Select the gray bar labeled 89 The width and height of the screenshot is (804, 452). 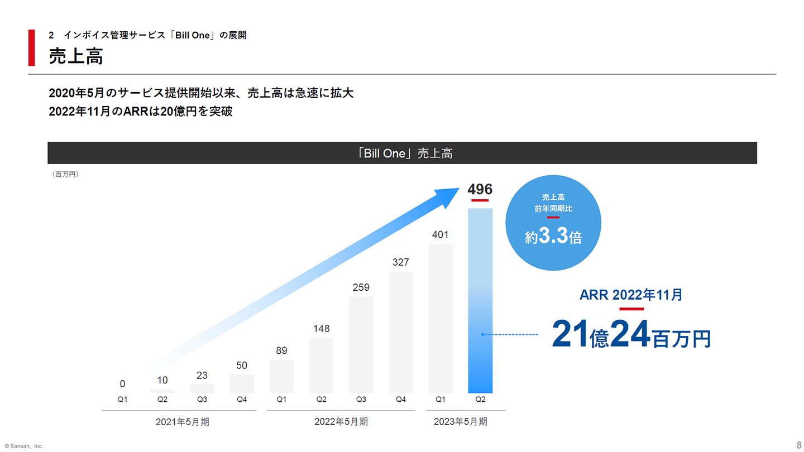pyautogui.click(x=281, y=376)
